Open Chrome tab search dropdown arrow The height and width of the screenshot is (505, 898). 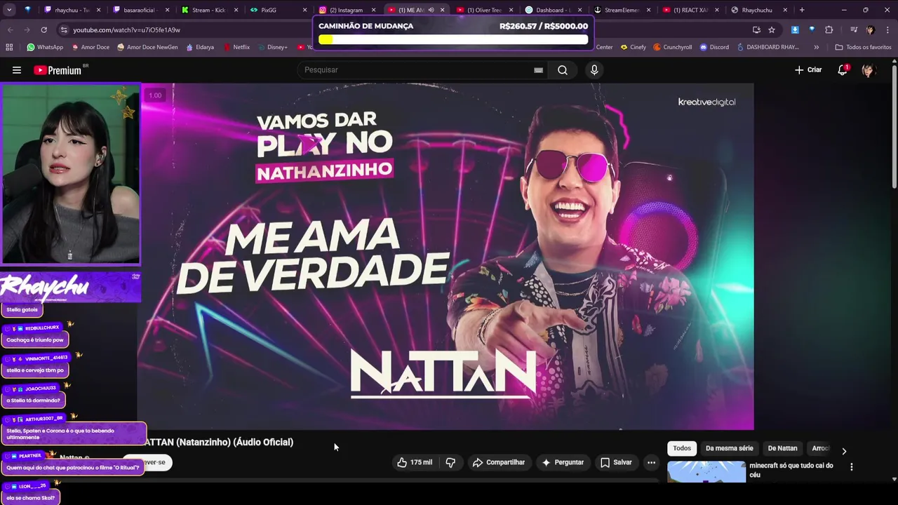(x=9, y=10)
